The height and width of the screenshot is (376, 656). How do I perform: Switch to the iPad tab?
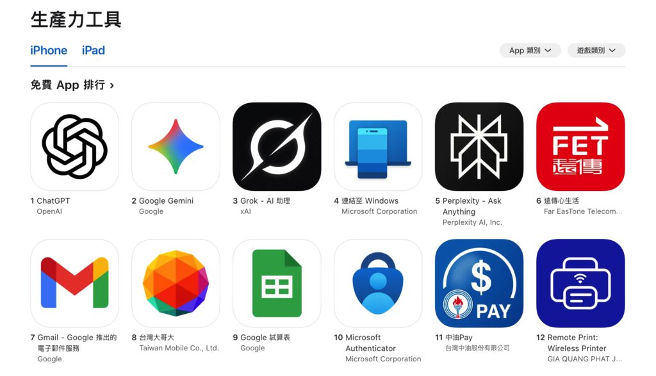(94, 51)
